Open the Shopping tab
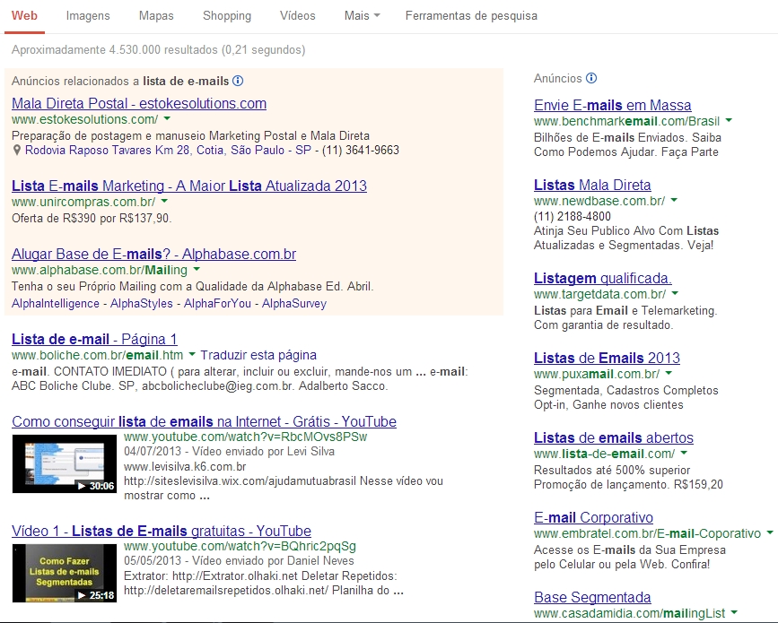The width and height of the screenshot is (778, 623). coord(227,16)
